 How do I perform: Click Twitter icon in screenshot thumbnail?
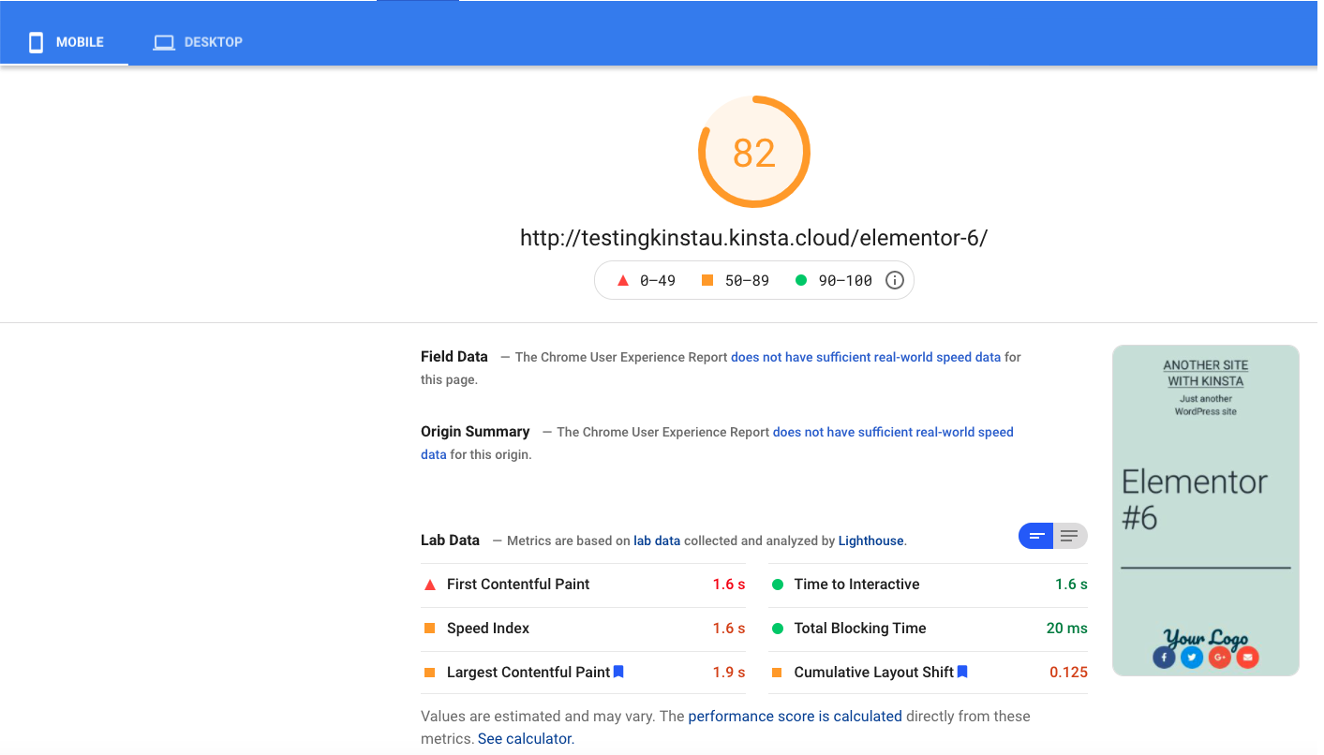click(x=1191, y=658)
